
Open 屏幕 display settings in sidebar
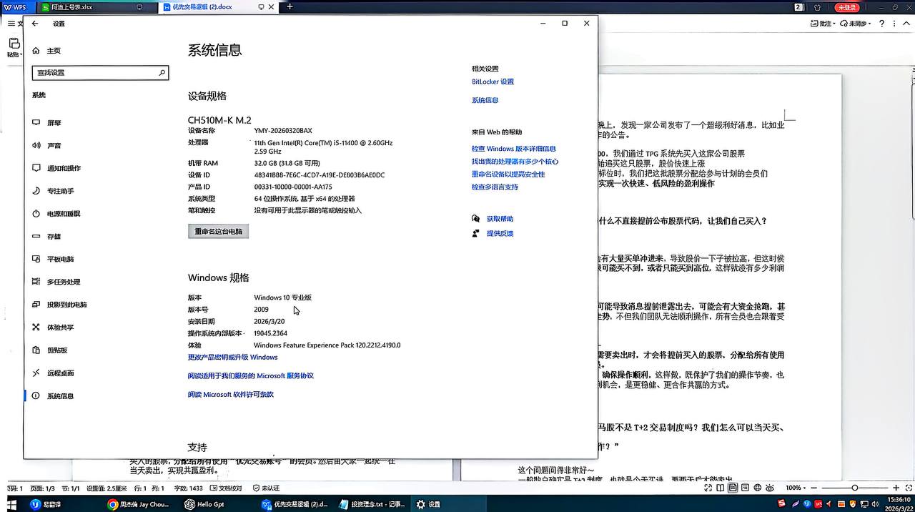[x=54, y=123]
